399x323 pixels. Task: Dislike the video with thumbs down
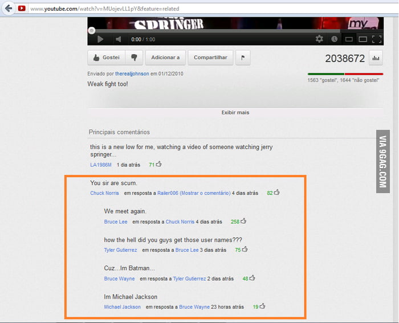point(134,58)
